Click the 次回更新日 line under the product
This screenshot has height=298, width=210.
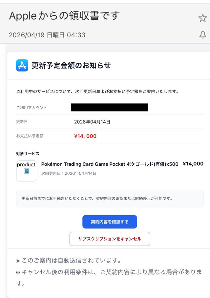click(x=69, y=173)
